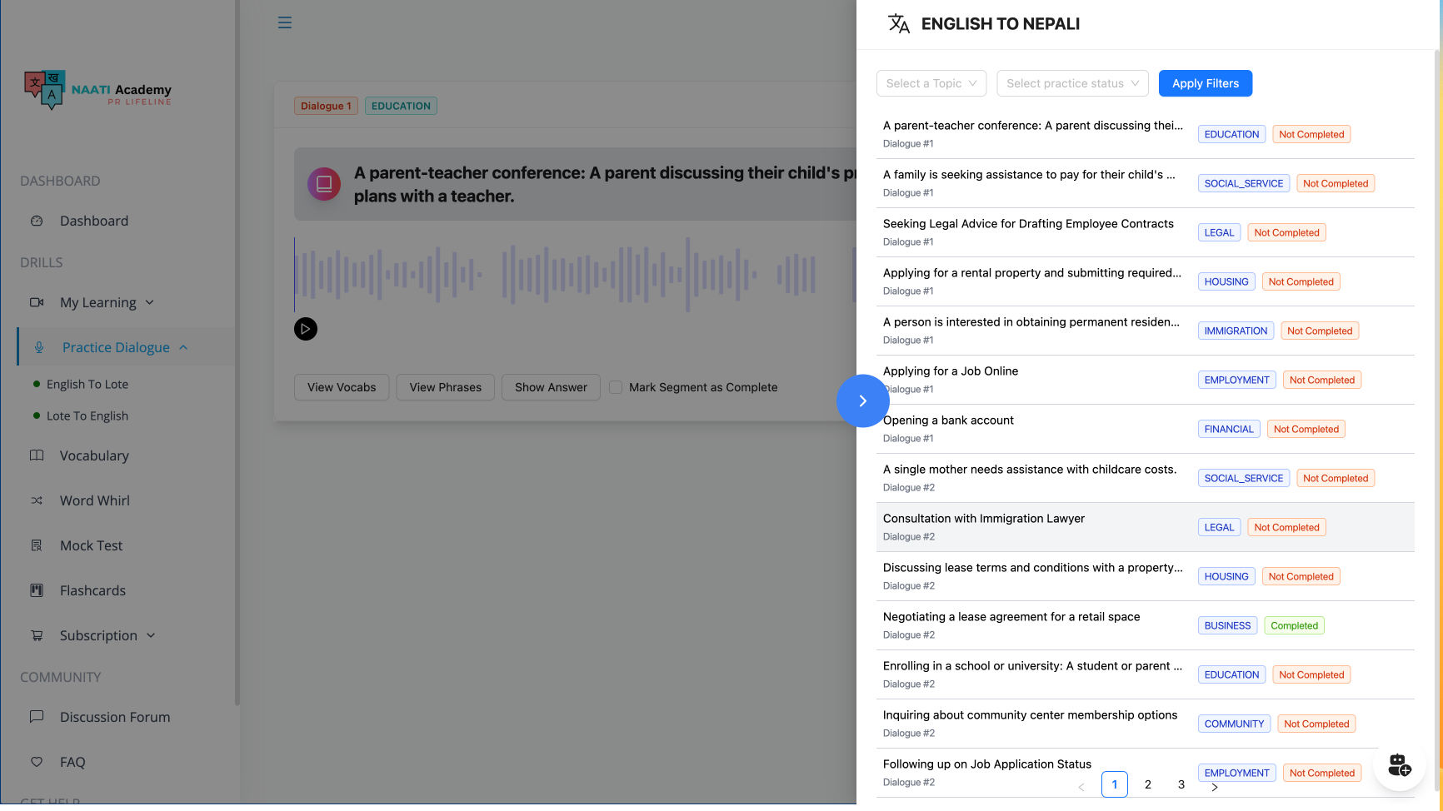Open the Select practice status dropdown
Screen dimensions: 1443x811
click(1072, 83)
